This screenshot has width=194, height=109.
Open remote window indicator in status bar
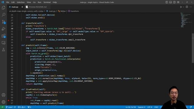(x=2, y=107)
